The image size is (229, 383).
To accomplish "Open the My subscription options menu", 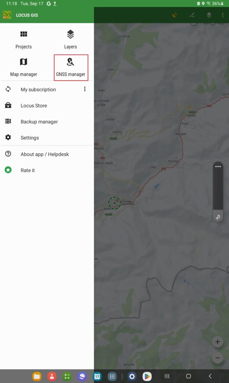I will [x=85, y=89].
